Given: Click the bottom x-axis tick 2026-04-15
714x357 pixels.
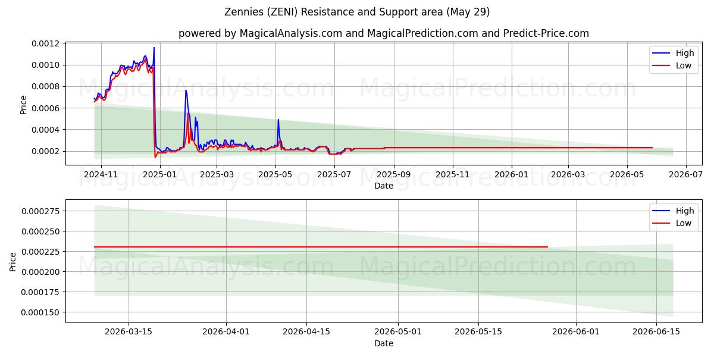Looking at the screenshot, I should click(307, 333).
